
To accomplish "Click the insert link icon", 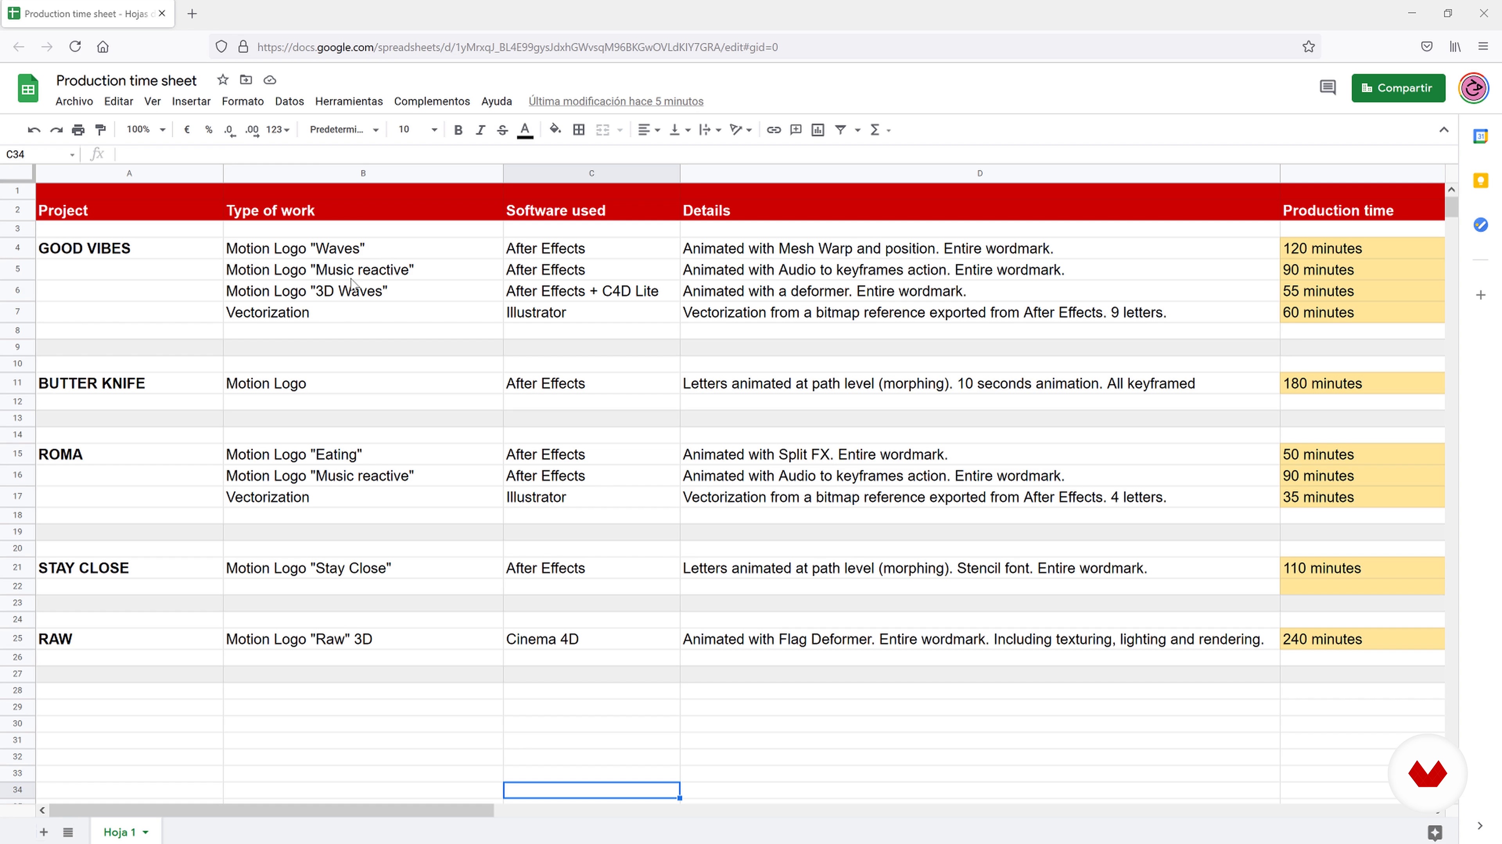I will coord(774,130).
